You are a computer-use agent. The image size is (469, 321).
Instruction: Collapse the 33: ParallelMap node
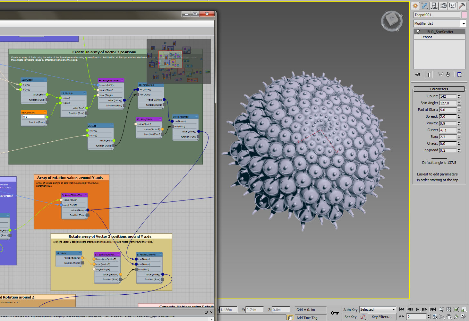point(162,85)
